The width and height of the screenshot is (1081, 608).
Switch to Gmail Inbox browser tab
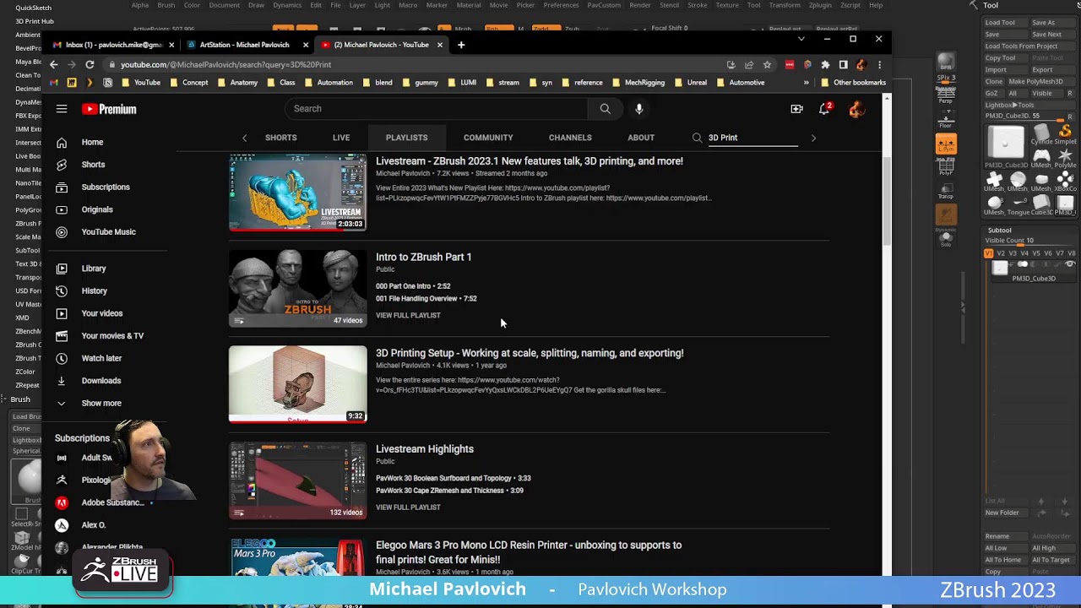[113, 45]
